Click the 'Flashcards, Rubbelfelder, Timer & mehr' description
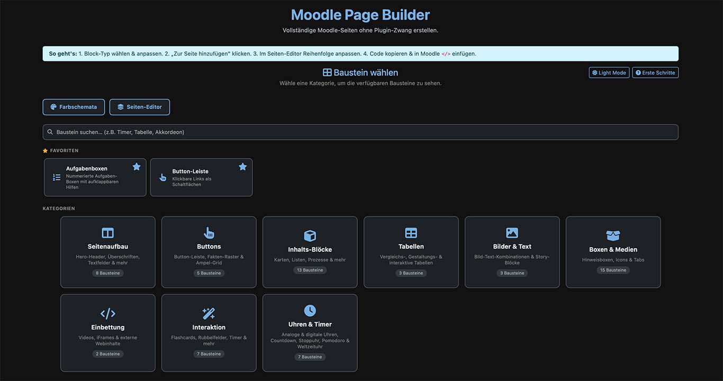The height and width of the screenshot is (381, 723). click(x=209, y=340)
